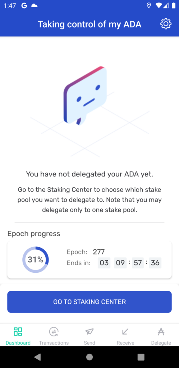Tap the seconds countdown box 36
The height and width of the screenshot is (368, 179).
155,263
